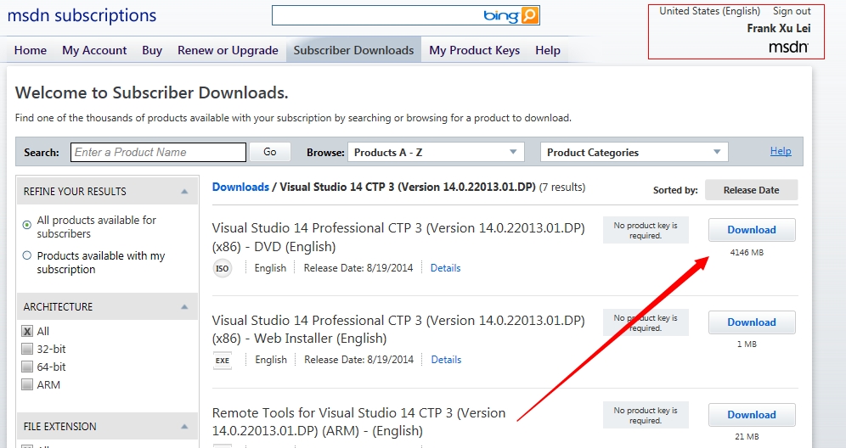The width and height of the screenshot is (846, 448).
Task: Open the Product Categories dropdown
Action: coord(634,152)
